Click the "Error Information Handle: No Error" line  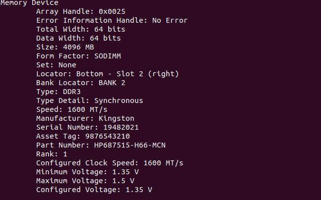coord(112,20)
